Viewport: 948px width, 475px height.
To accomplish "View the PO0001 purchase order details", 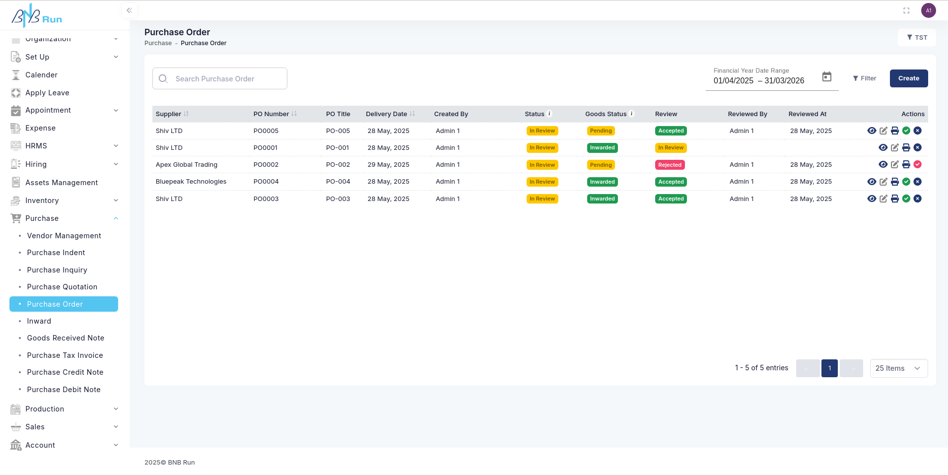I will 883,147.
